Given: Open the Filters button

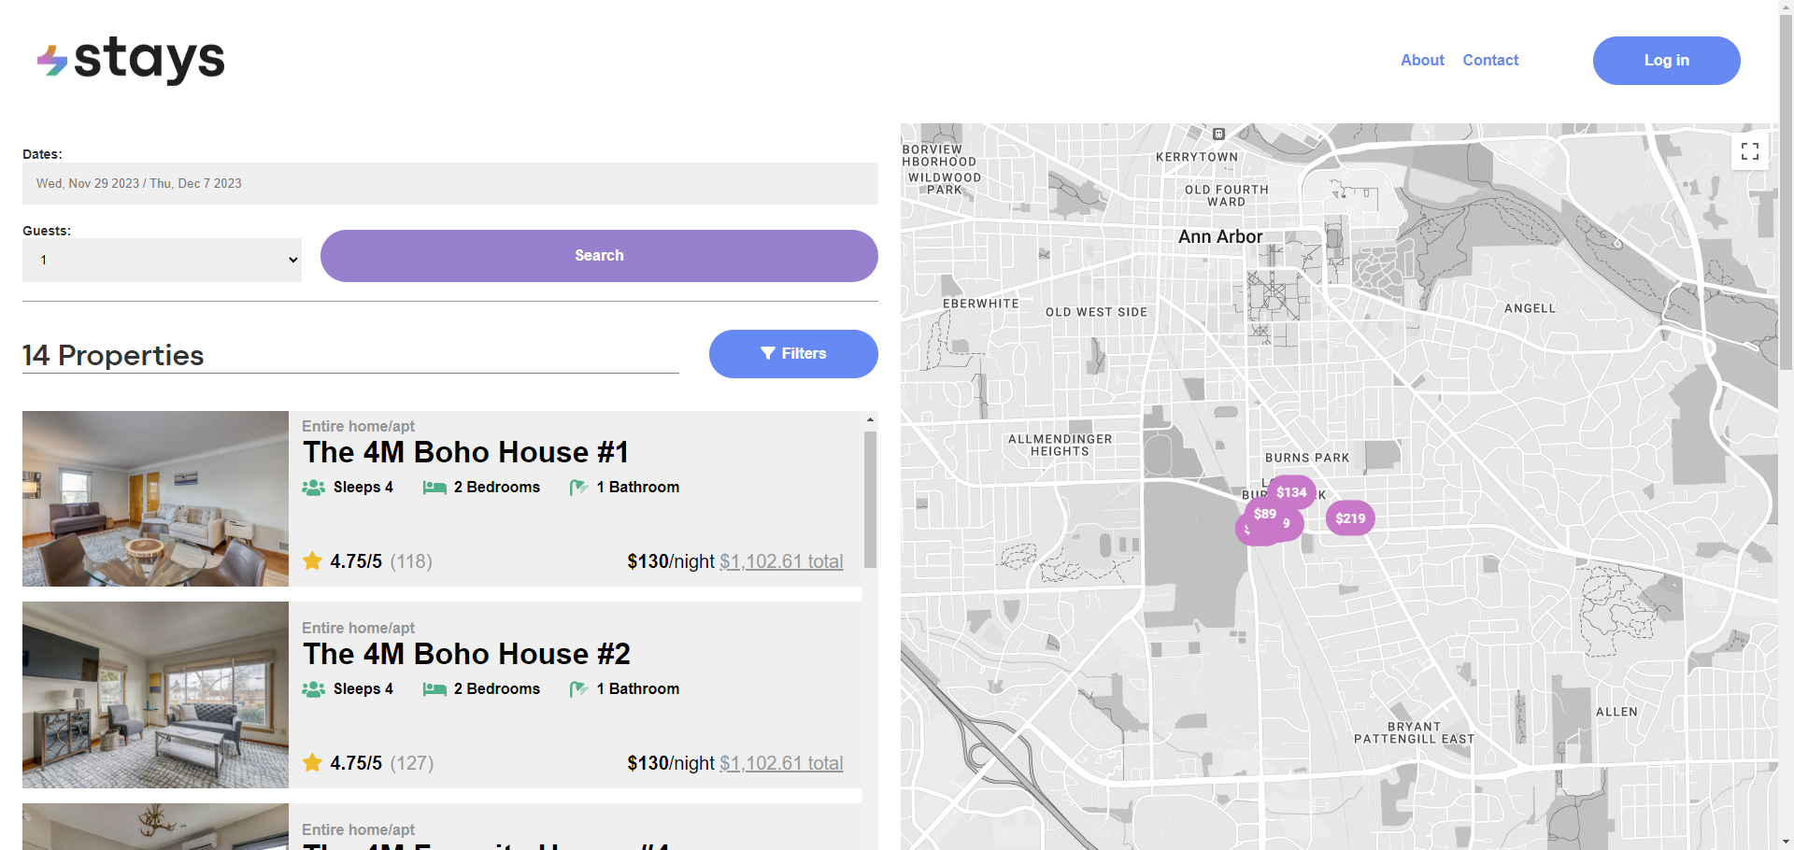Looking at the screenshot, I should tap(793, 354).
